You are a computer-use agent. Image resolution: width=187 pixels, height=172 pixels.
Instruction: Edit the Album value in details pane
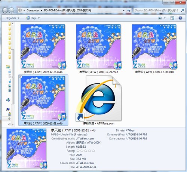89,142
